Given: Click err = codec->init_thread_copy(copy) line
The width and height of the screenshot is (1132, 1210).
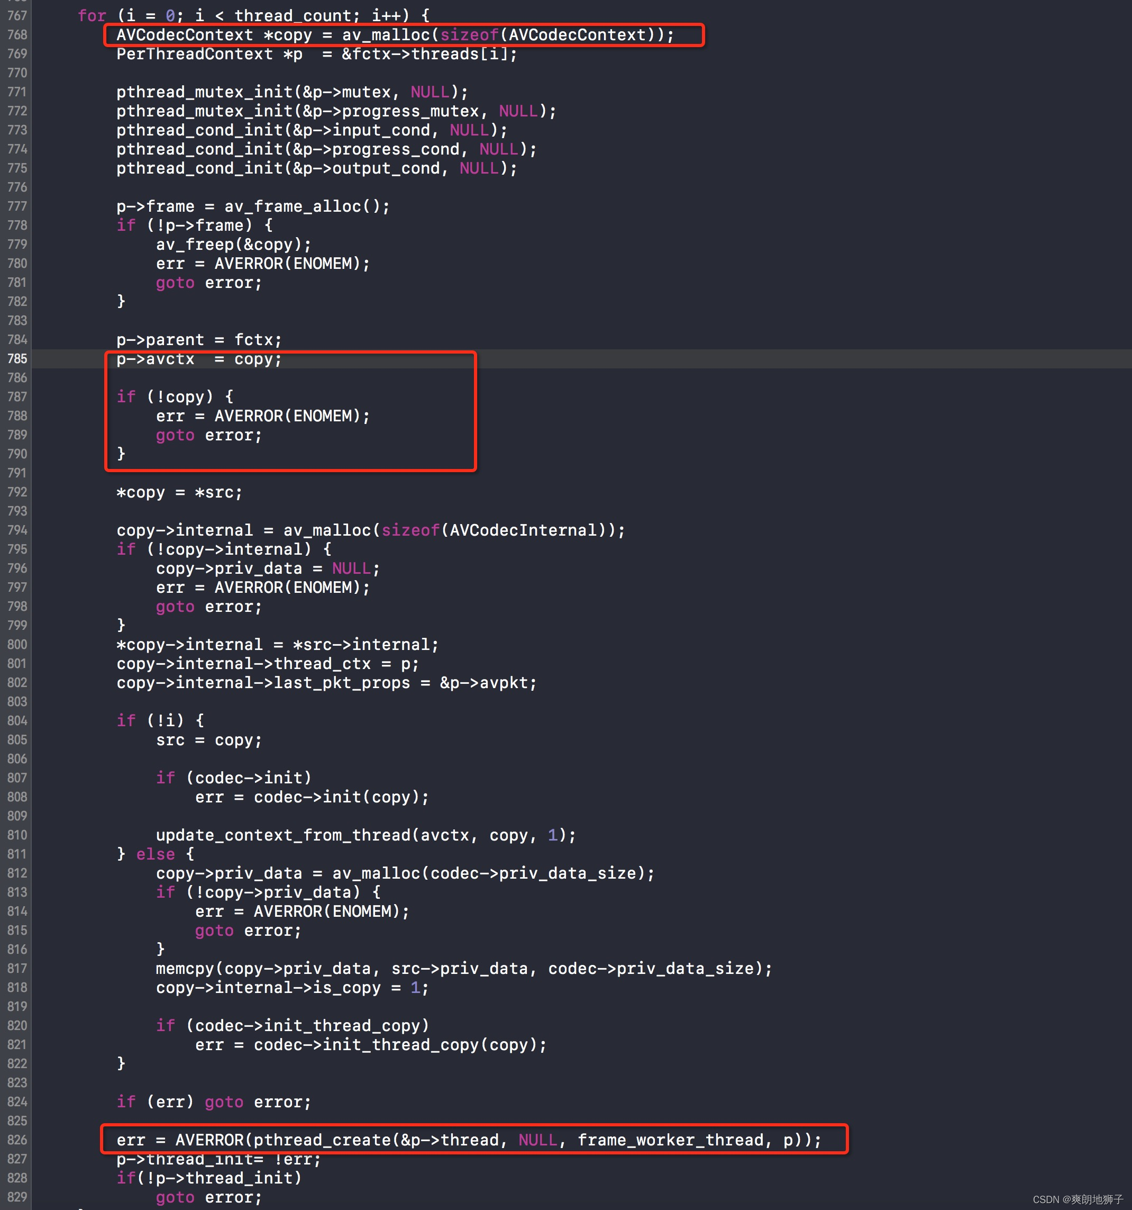Looking at the screenshot, I should click(x=371, y=1044).
